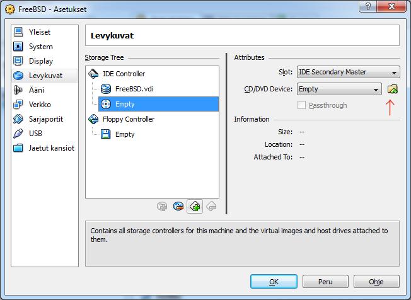Open Verkko settings page

click(45, 105)
